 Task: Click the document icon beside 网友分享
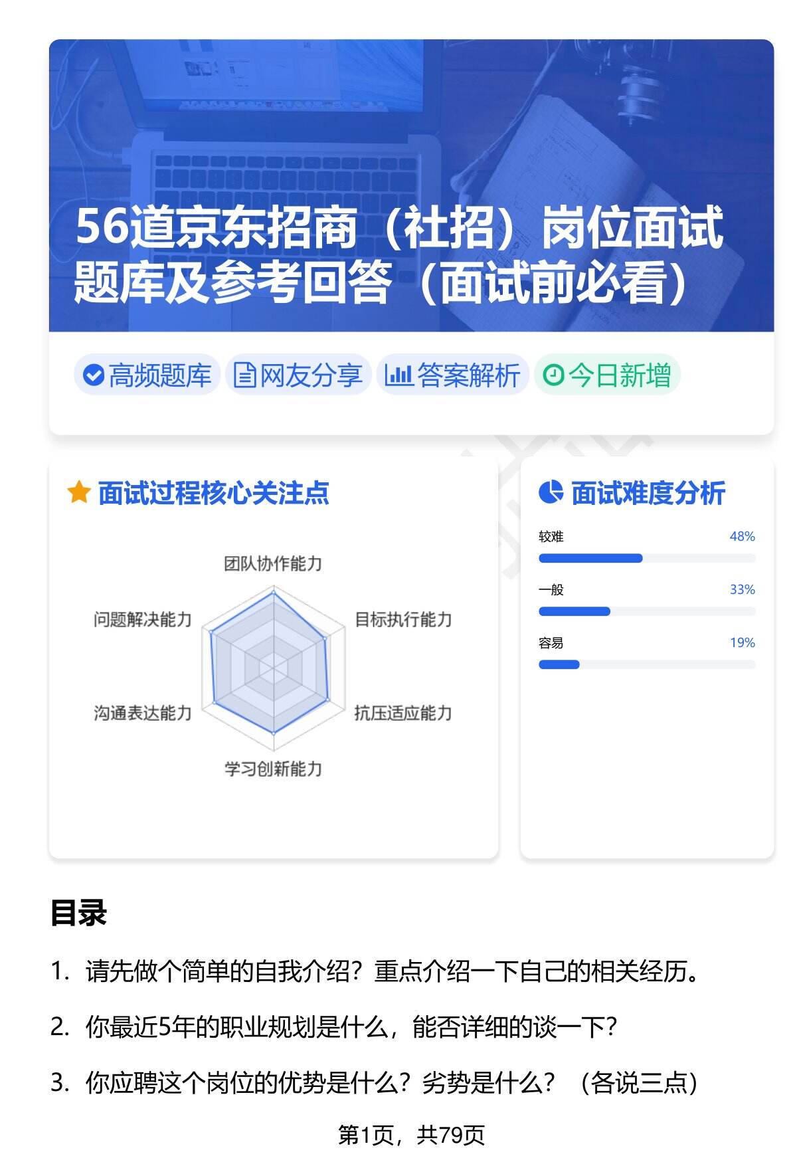point(244,375)
